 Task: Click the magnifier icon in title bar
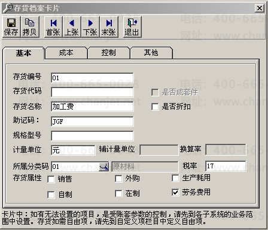tap(8, 8)
